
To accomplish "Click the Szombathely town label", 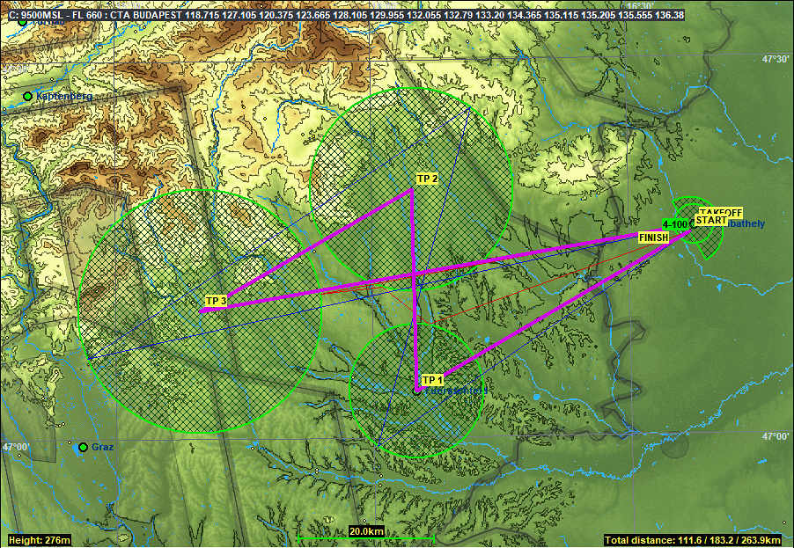I will click(744, 224).
